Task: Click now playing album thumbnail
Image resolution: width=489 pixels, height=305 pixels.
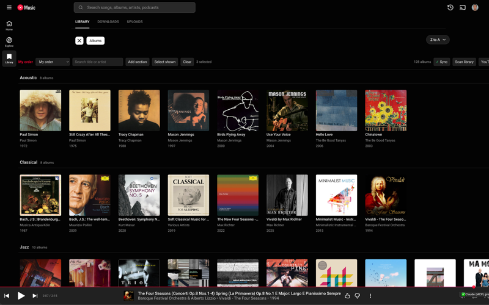Action: coord(129,296)
